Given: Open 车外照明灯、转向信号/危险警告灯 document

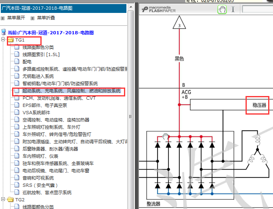Looking at the screenshot, I should point(57,134).
